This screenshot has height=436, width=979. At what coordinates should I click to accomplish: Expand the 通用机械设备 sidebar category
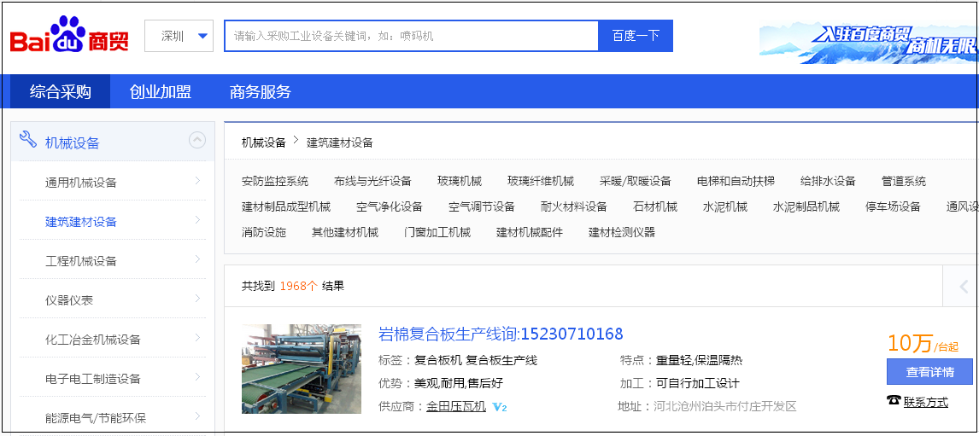(x=197, y=181)
